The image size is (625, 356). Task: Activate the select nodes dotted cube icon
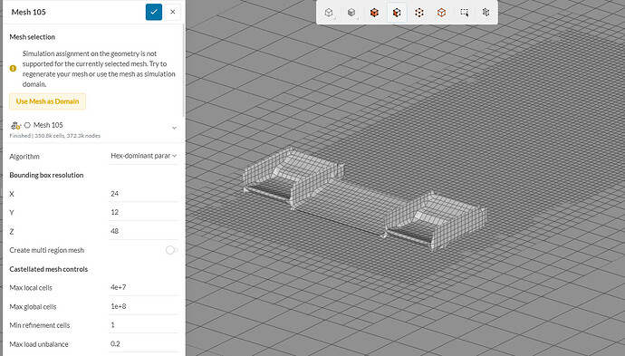tap(418, 13)
